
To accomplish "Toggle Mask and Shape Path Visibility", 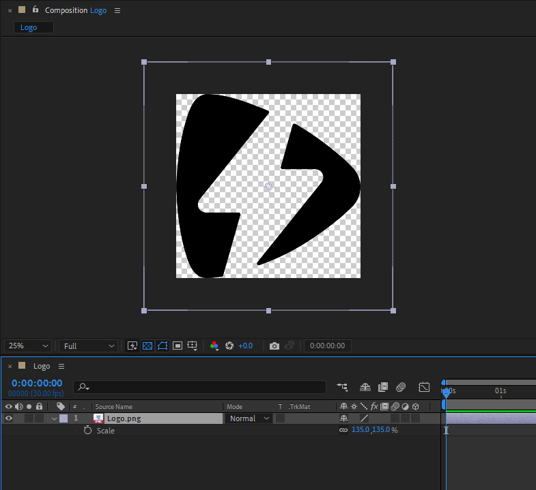I will click(x=163, y=346).
